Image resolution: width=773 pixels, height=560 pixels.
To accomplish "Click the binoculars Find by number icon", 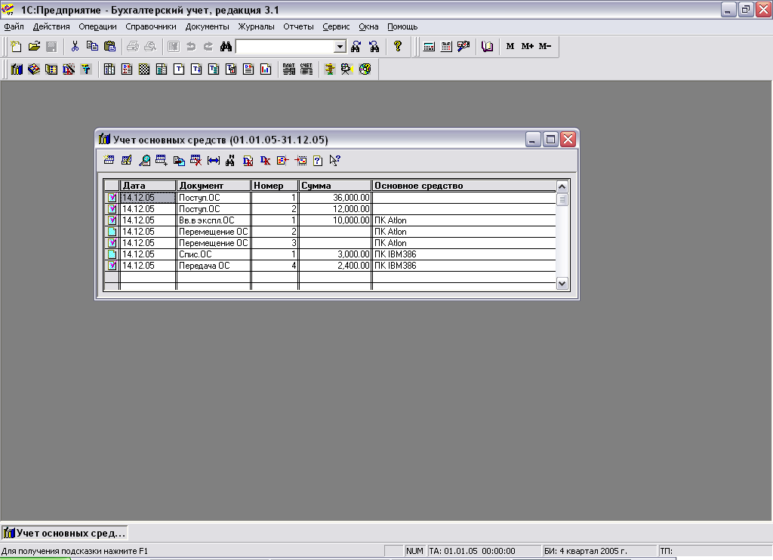I will coord(230,160).
